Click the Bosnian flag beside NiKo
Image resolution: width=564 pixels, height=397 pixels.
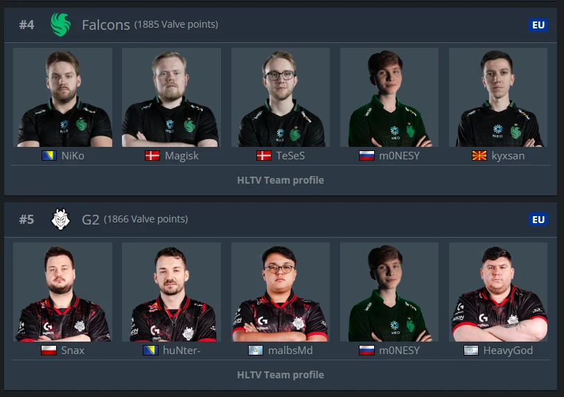(49, 156)
